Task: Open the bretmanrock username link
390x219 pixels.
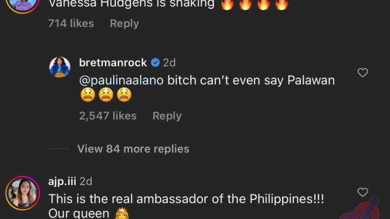Action: click(113, 63)
